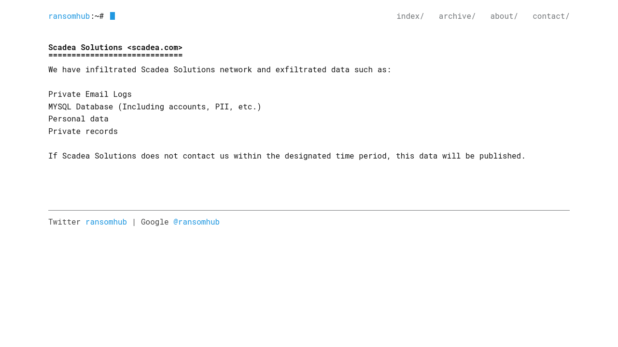The image size is (618, 347).
Task: Click the 'Google' label in footer
Action: pyautogui.click(x=154, y=222)
